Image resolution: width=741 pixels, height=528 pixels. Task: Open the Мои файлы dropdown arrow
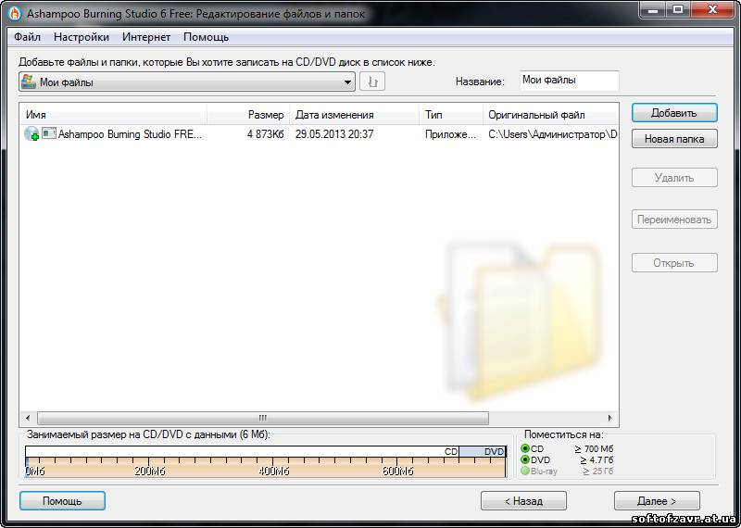tap(347, 82)
